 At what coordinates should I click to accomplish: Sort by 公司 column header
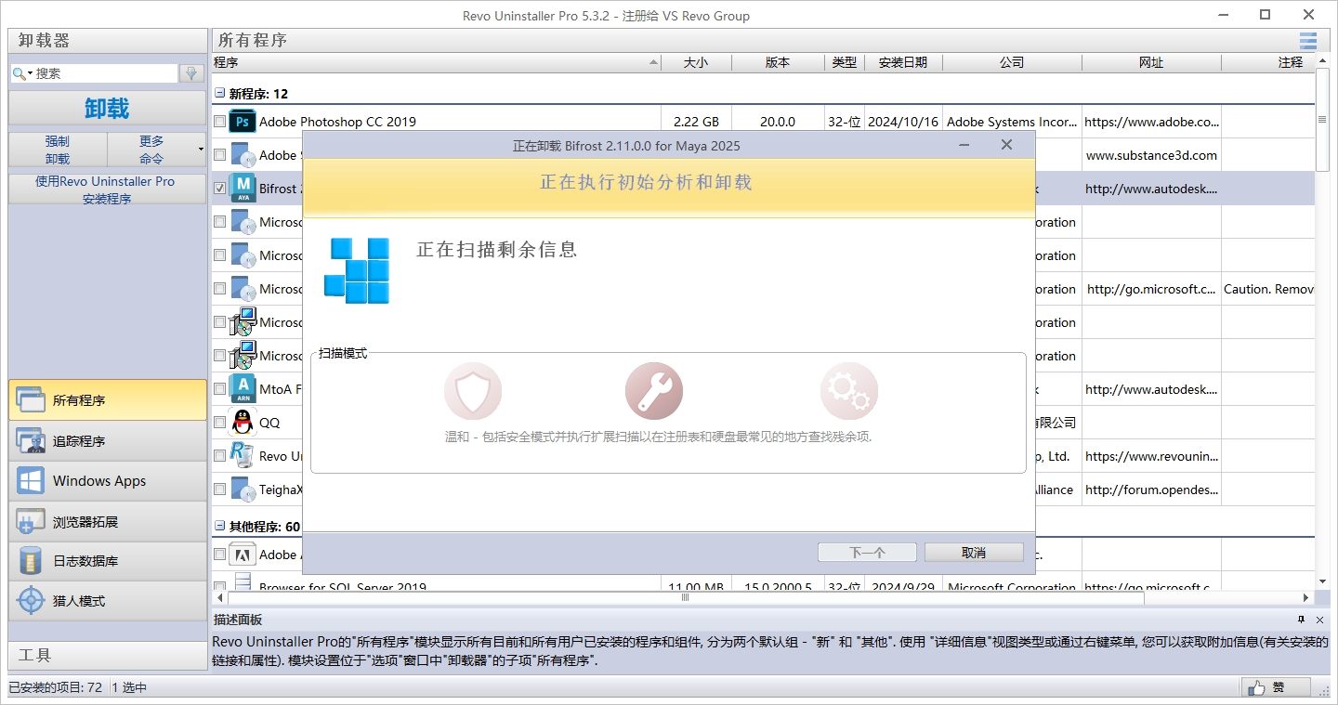pos(1012,63)
